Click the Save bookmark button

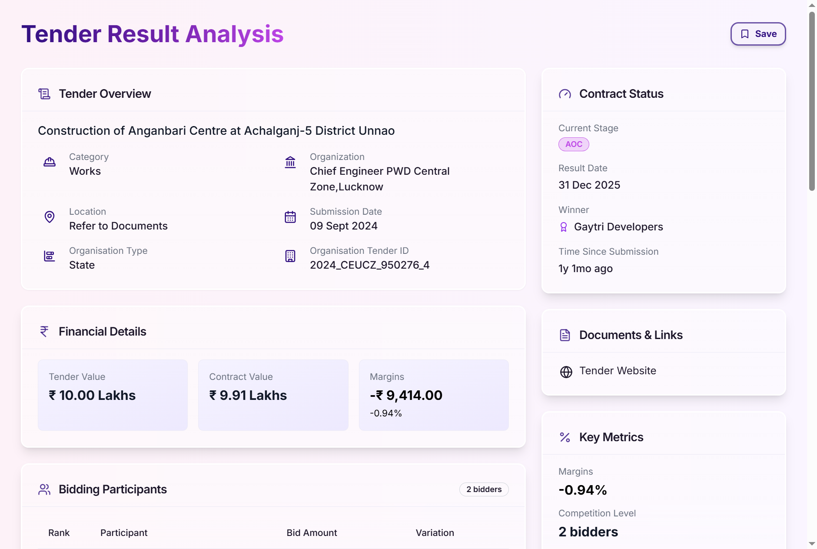coord(758,34)
